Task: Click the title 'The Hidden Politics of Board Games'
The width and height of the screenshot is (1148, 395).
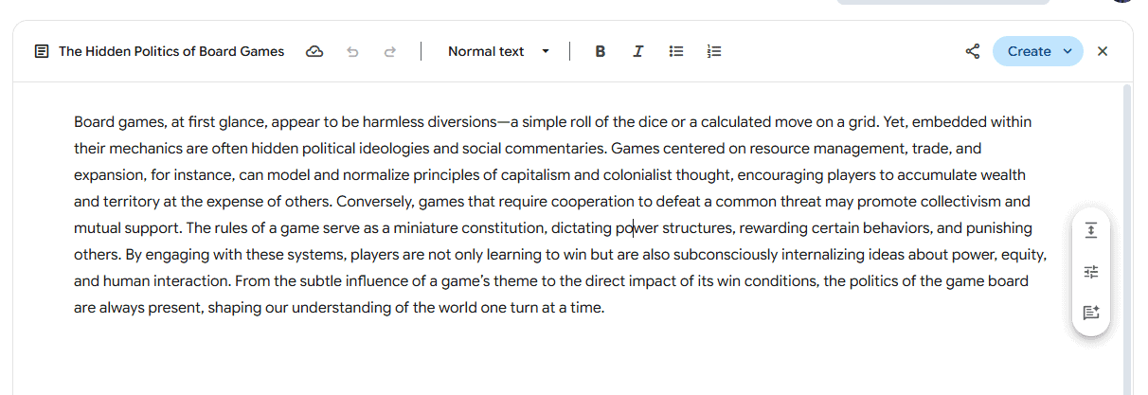Action: [171, 52]
